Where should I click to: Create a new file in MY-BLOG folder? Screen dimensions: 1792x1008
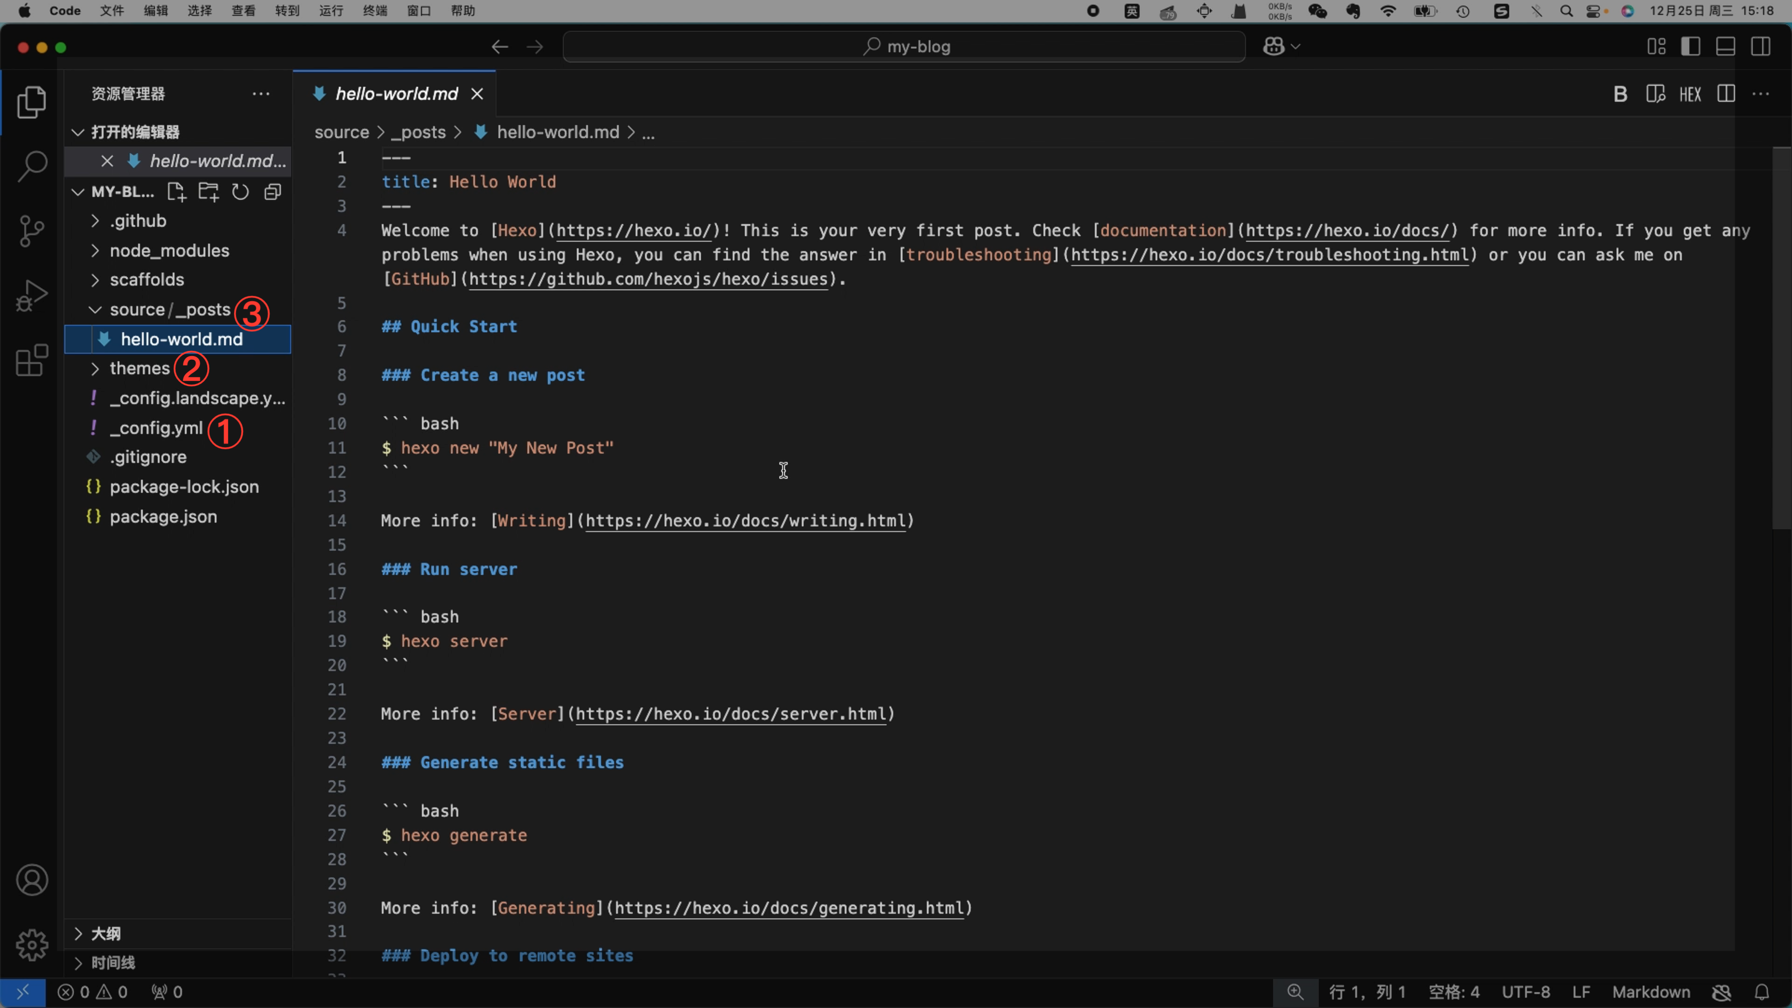[177, 192]
